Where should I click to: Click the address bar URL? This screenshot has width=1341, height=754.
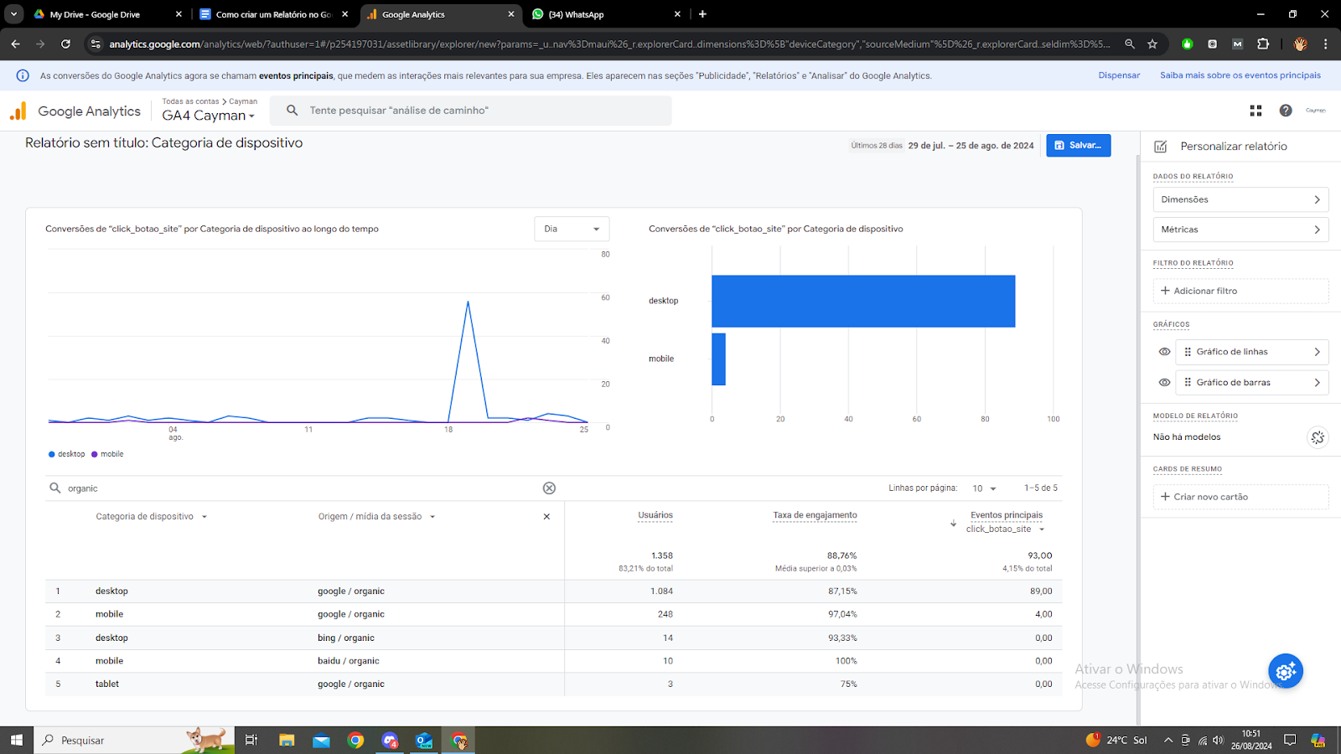click(609, 44)
